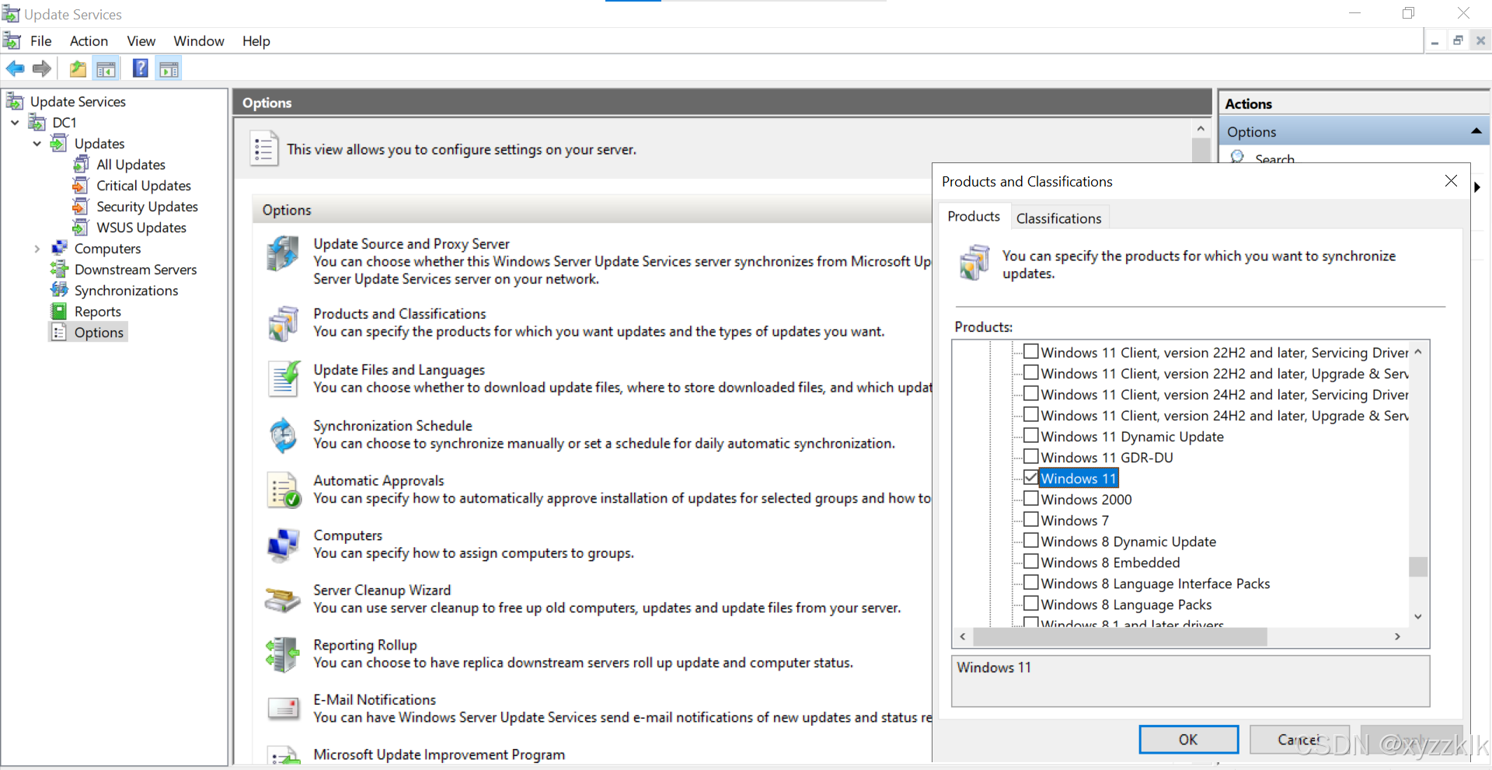Click the Up one level folder icon
This screenshot has width=1492, height=770.
(78, 69)
